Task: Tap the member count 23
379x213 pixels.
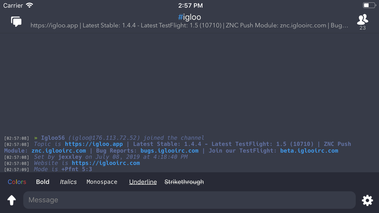Action: tap(363, 28)
